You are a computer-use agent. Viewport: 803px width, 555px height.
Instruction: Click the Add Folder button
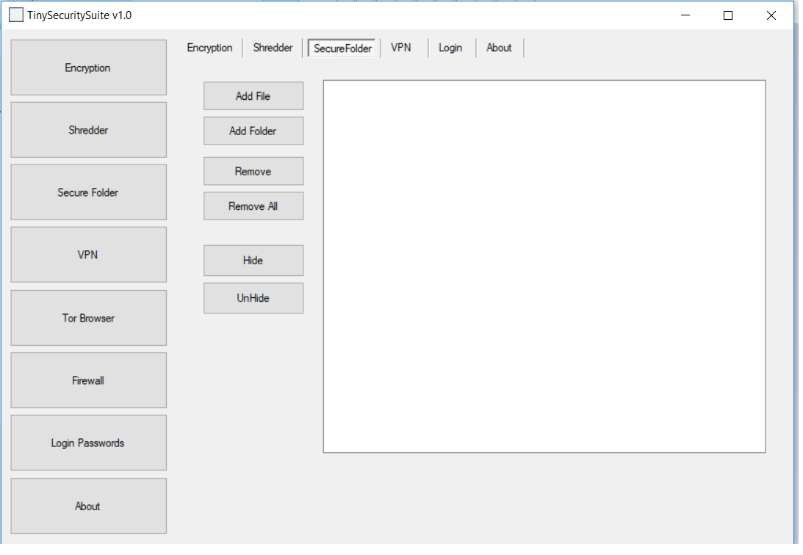tap(253, 131)
